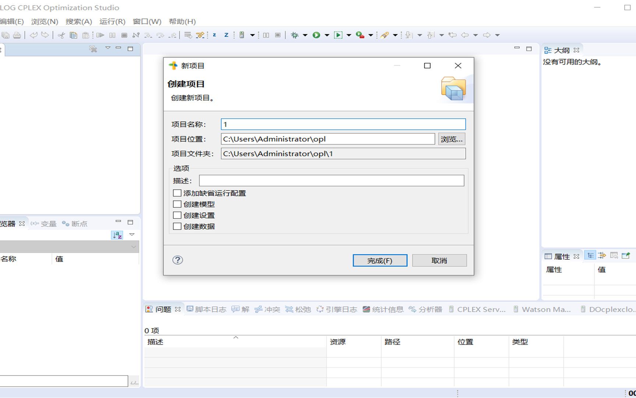Open the 搜索(A) menu

pos(79,21)
